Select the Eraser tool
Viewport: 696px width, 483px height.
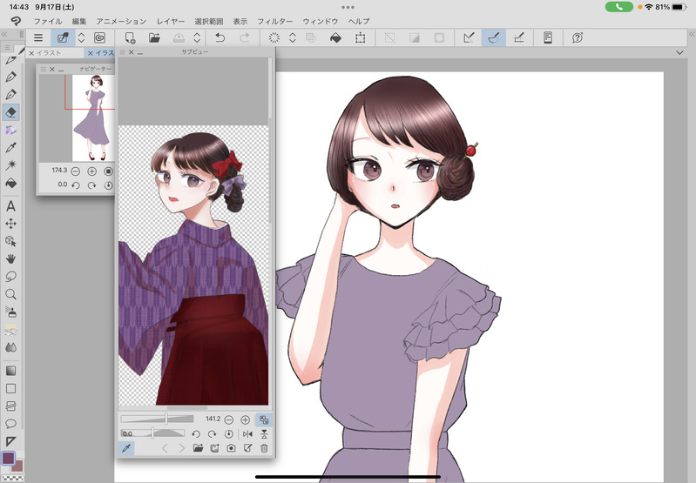[11, 112]
